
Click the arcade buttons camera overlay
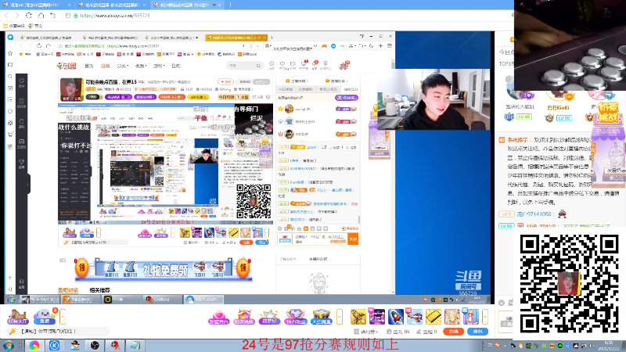(x=570, y=45)
